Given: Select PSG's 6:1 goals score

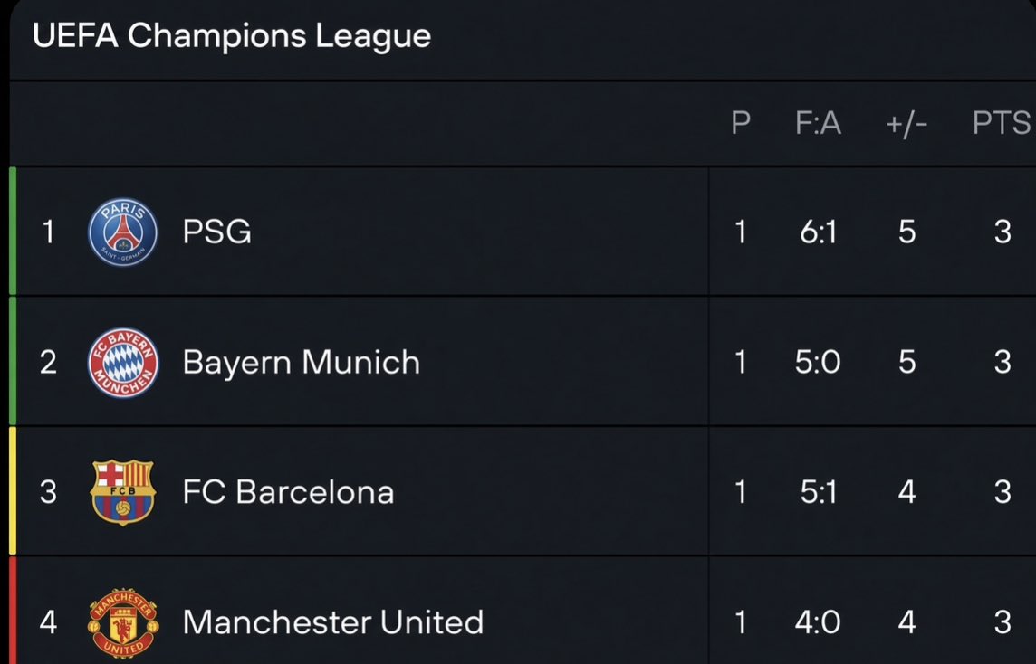Looking at the screenshot, I should coord(818,232).
